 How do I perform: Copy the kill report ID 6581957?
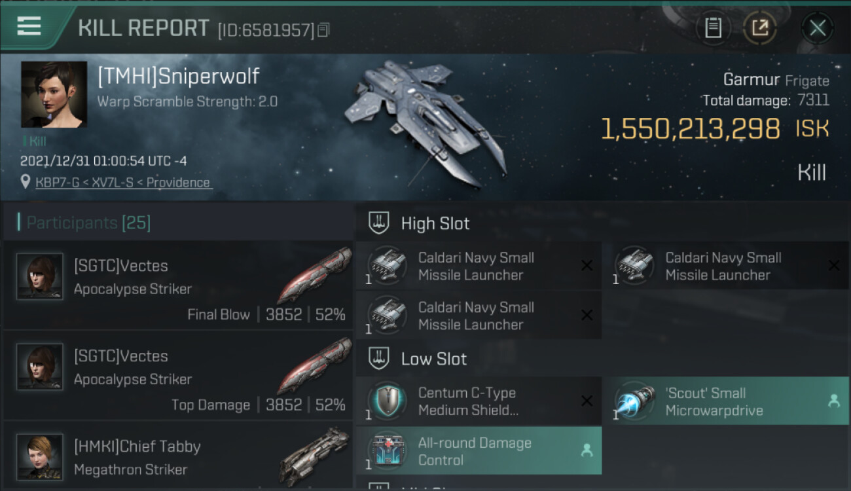point(323,29)
